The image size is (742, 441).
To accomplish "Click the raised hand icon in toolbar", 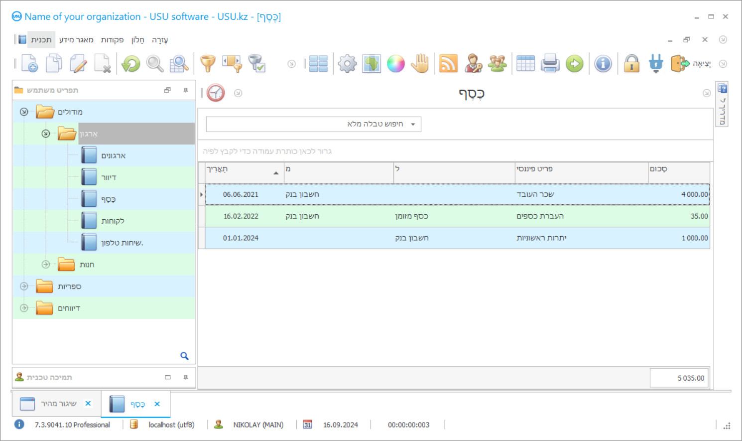I will click(x=420, y=64).
